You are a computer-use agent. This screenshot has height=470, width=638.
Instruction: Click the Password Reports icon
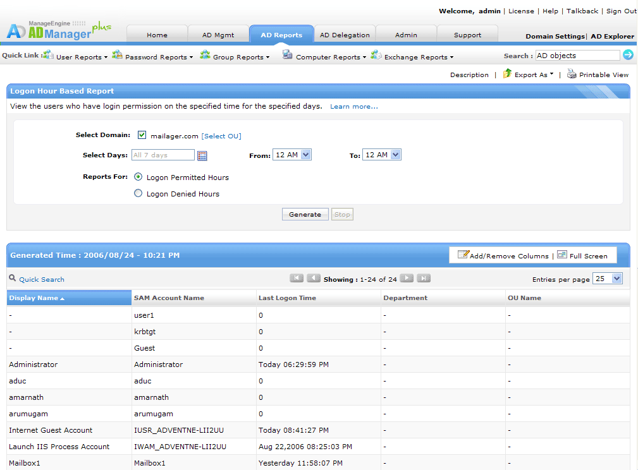117,54
